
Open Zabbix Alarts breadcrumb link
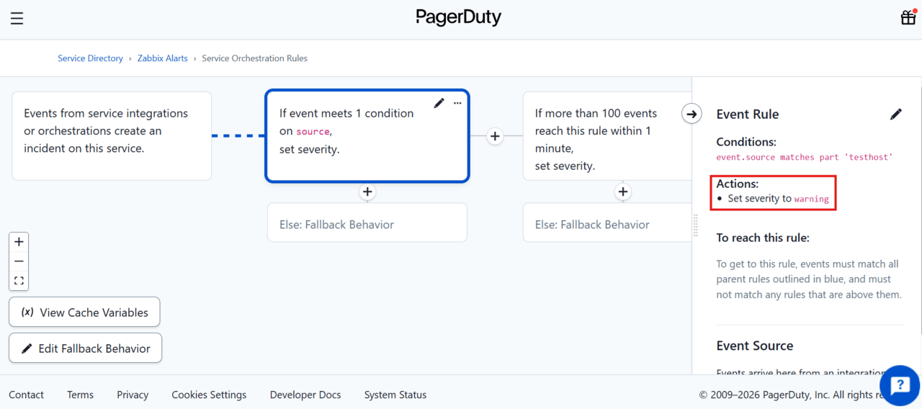pyautogui.click(x=162, y=58)
